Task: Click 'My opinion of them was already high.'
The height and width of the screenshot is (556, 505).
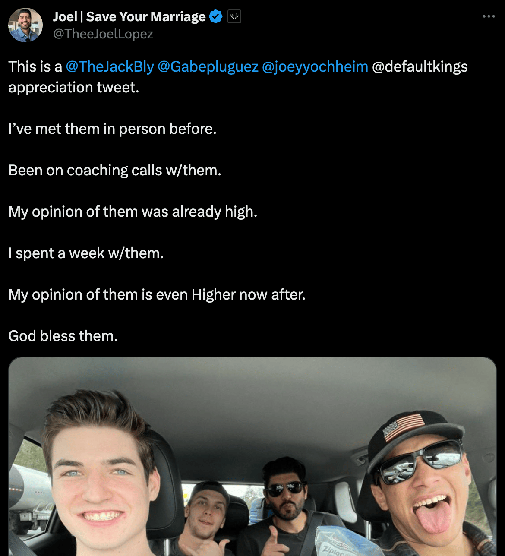Action: click(133, 212)
